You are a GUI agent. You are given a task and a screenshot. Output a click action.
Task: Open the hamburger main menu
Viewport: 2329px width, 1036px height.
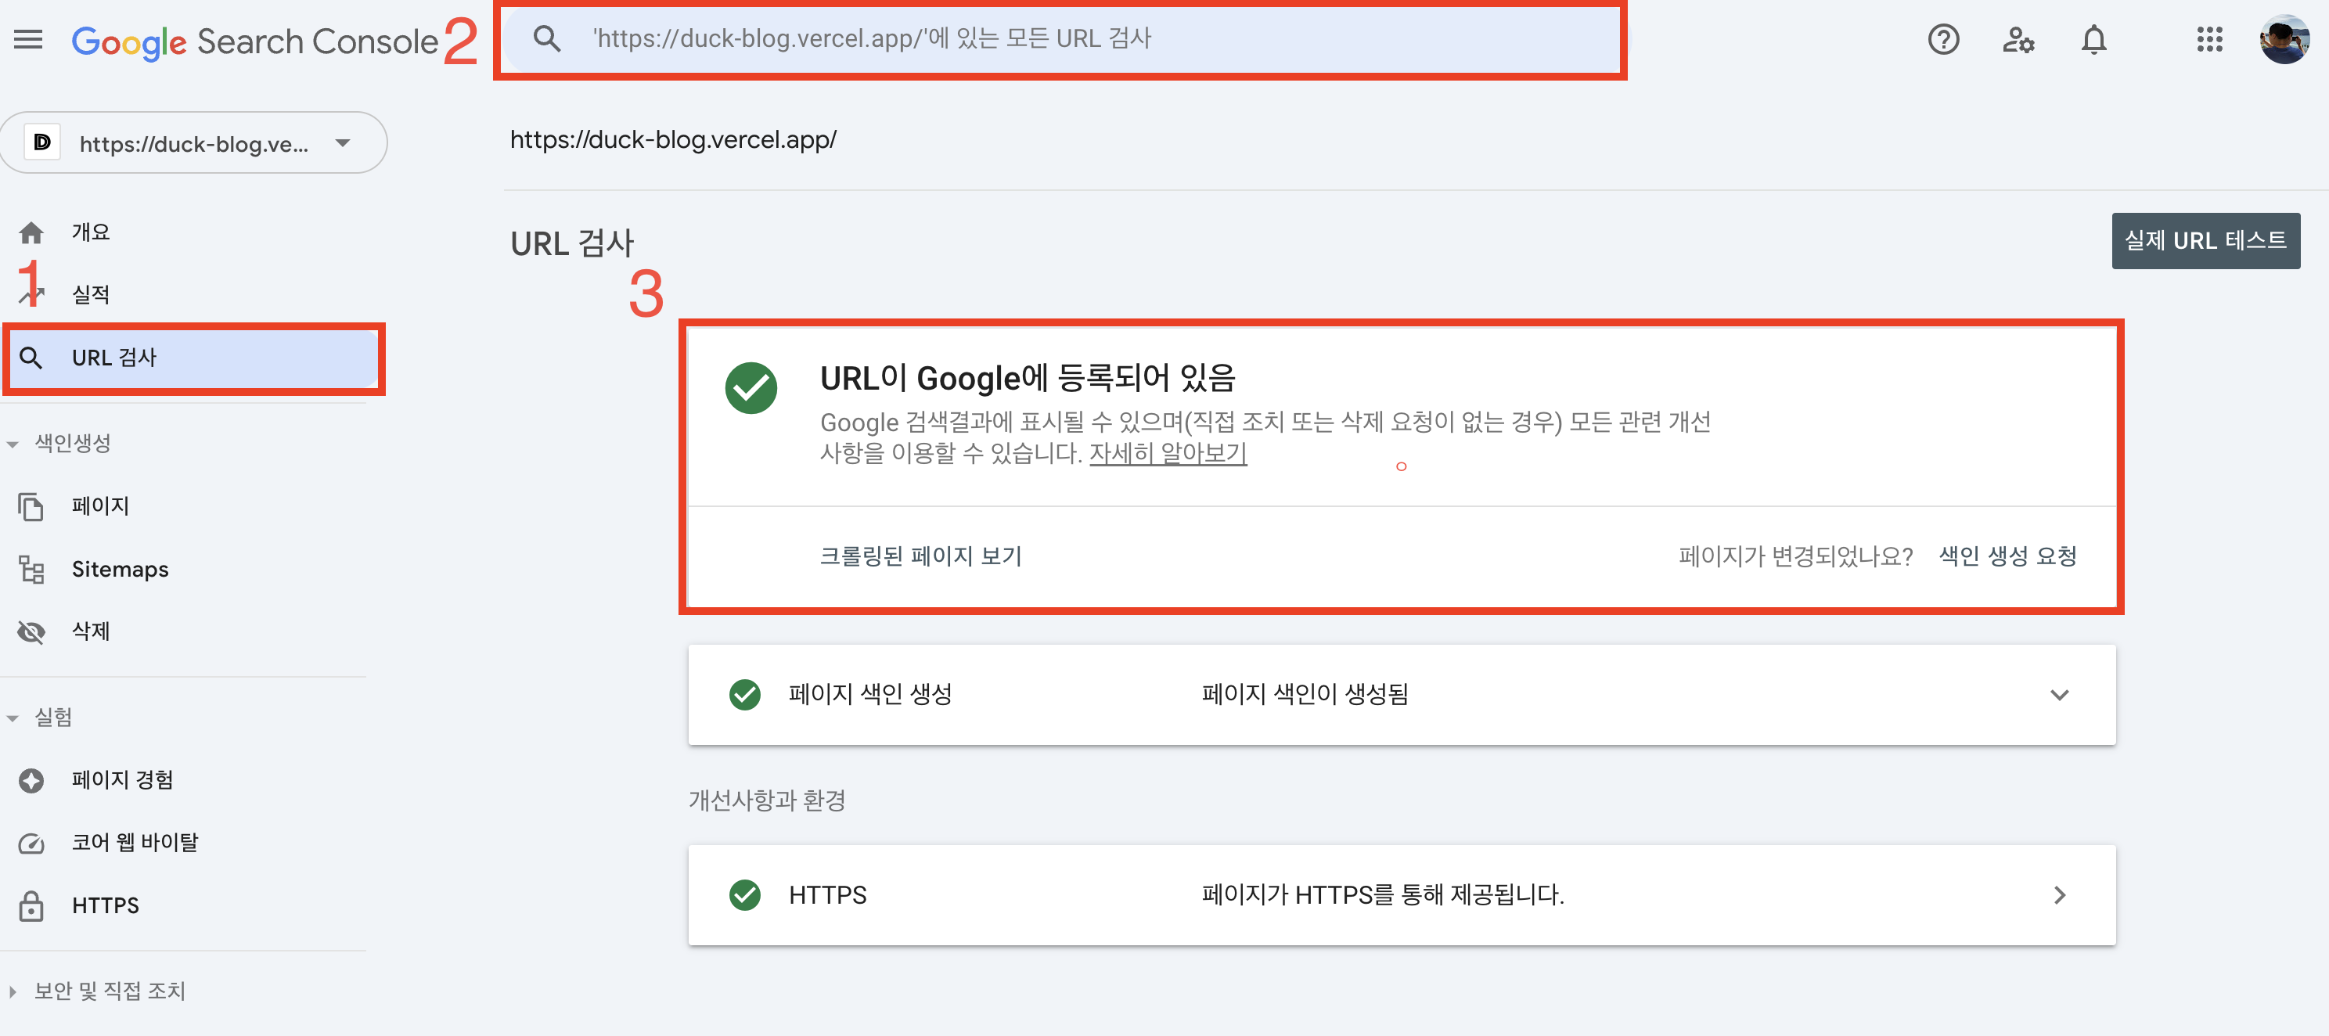[28, 40]
